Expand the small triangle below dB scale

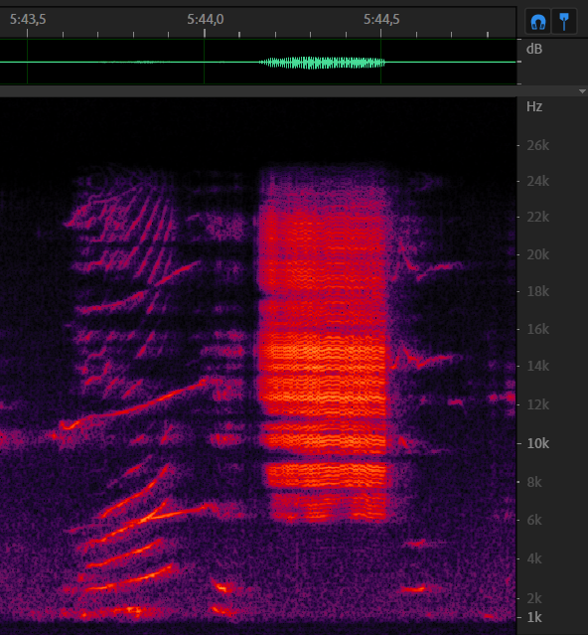(x=582, y=91)
